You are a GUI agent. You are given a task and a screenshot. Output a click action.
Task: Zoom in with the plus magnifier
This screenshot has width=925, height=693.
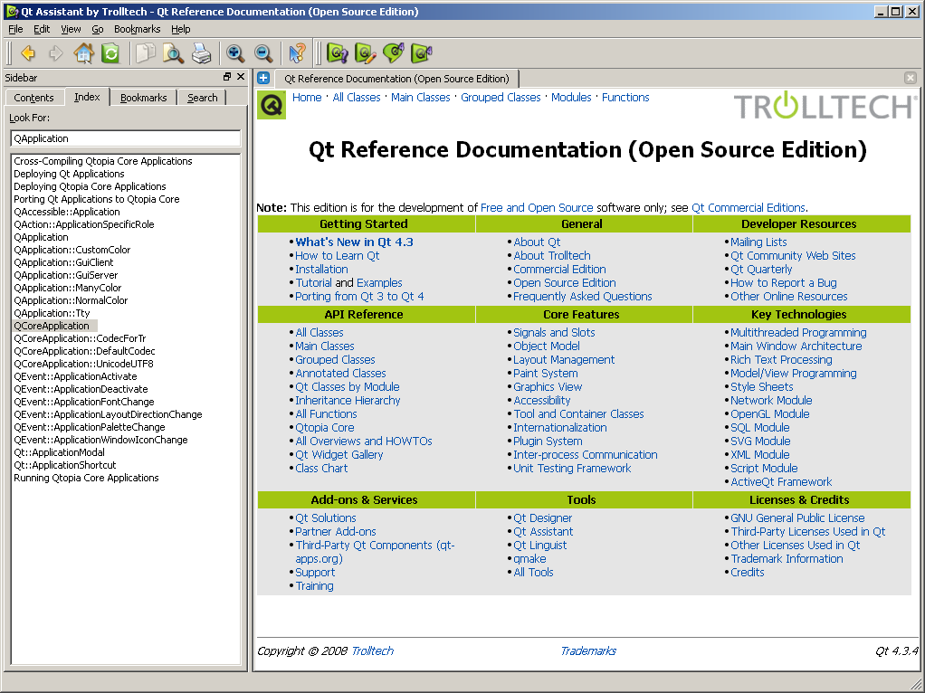(x=235, y=53)
